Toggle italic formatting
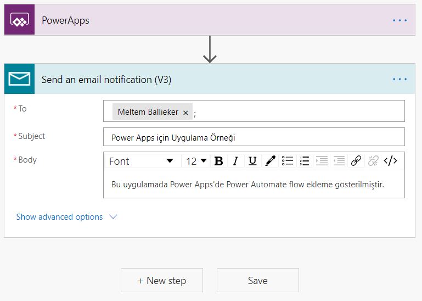Screen dimensions: 422x301 pyautogui.click(x=235, y=161)
